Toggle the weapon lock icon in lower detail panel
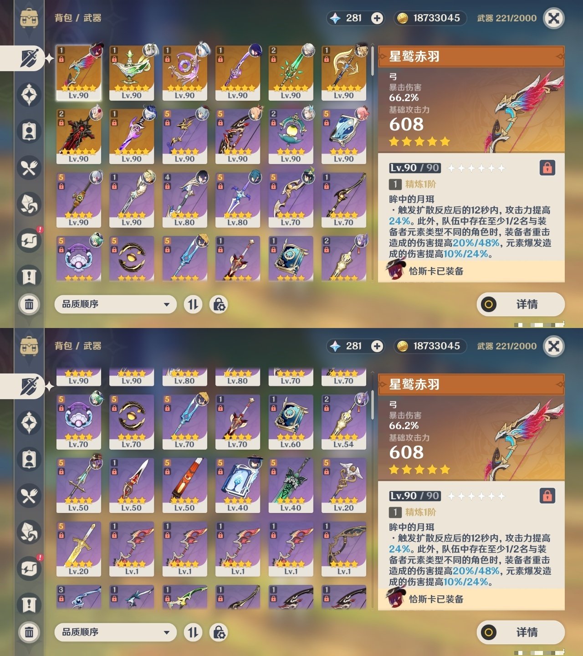The width and height of the screenshot is (583, 656). click(547, 496)
